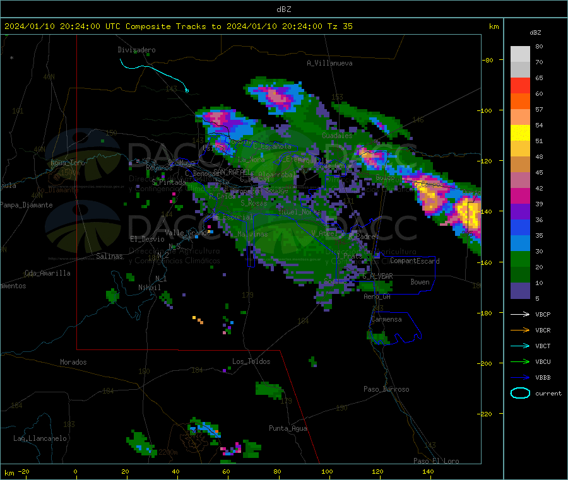
Task: Click the Agua_Toro map label
Action: click(68, 163)
